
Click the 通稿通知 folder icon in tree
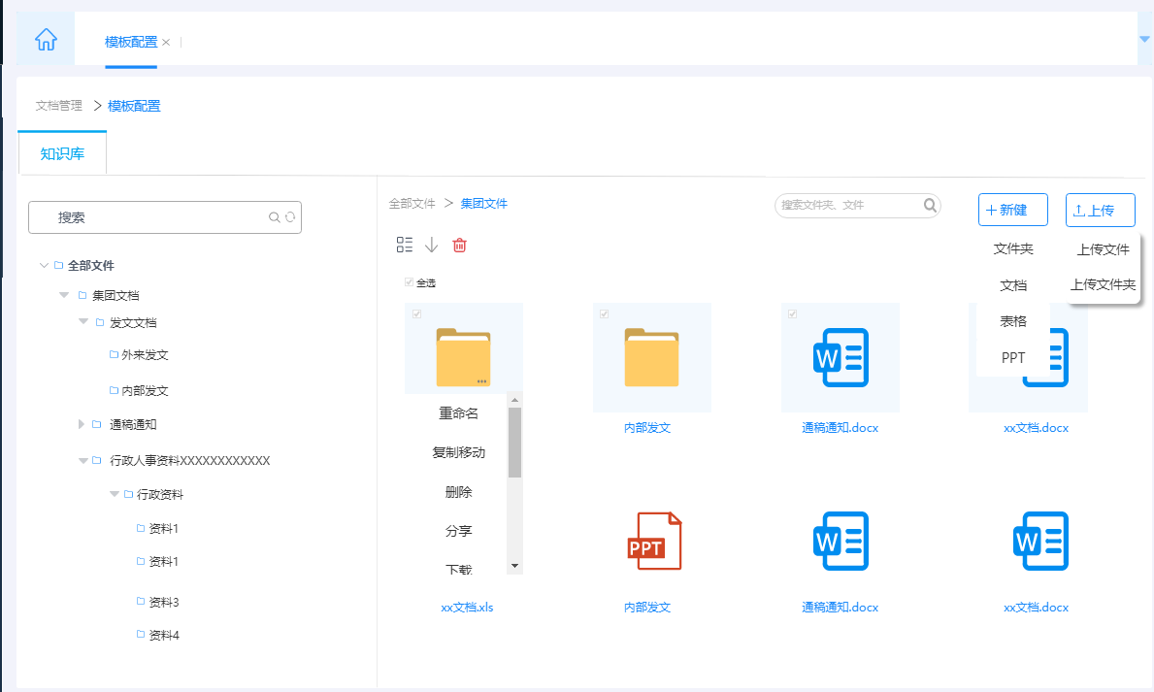point(96,424)
